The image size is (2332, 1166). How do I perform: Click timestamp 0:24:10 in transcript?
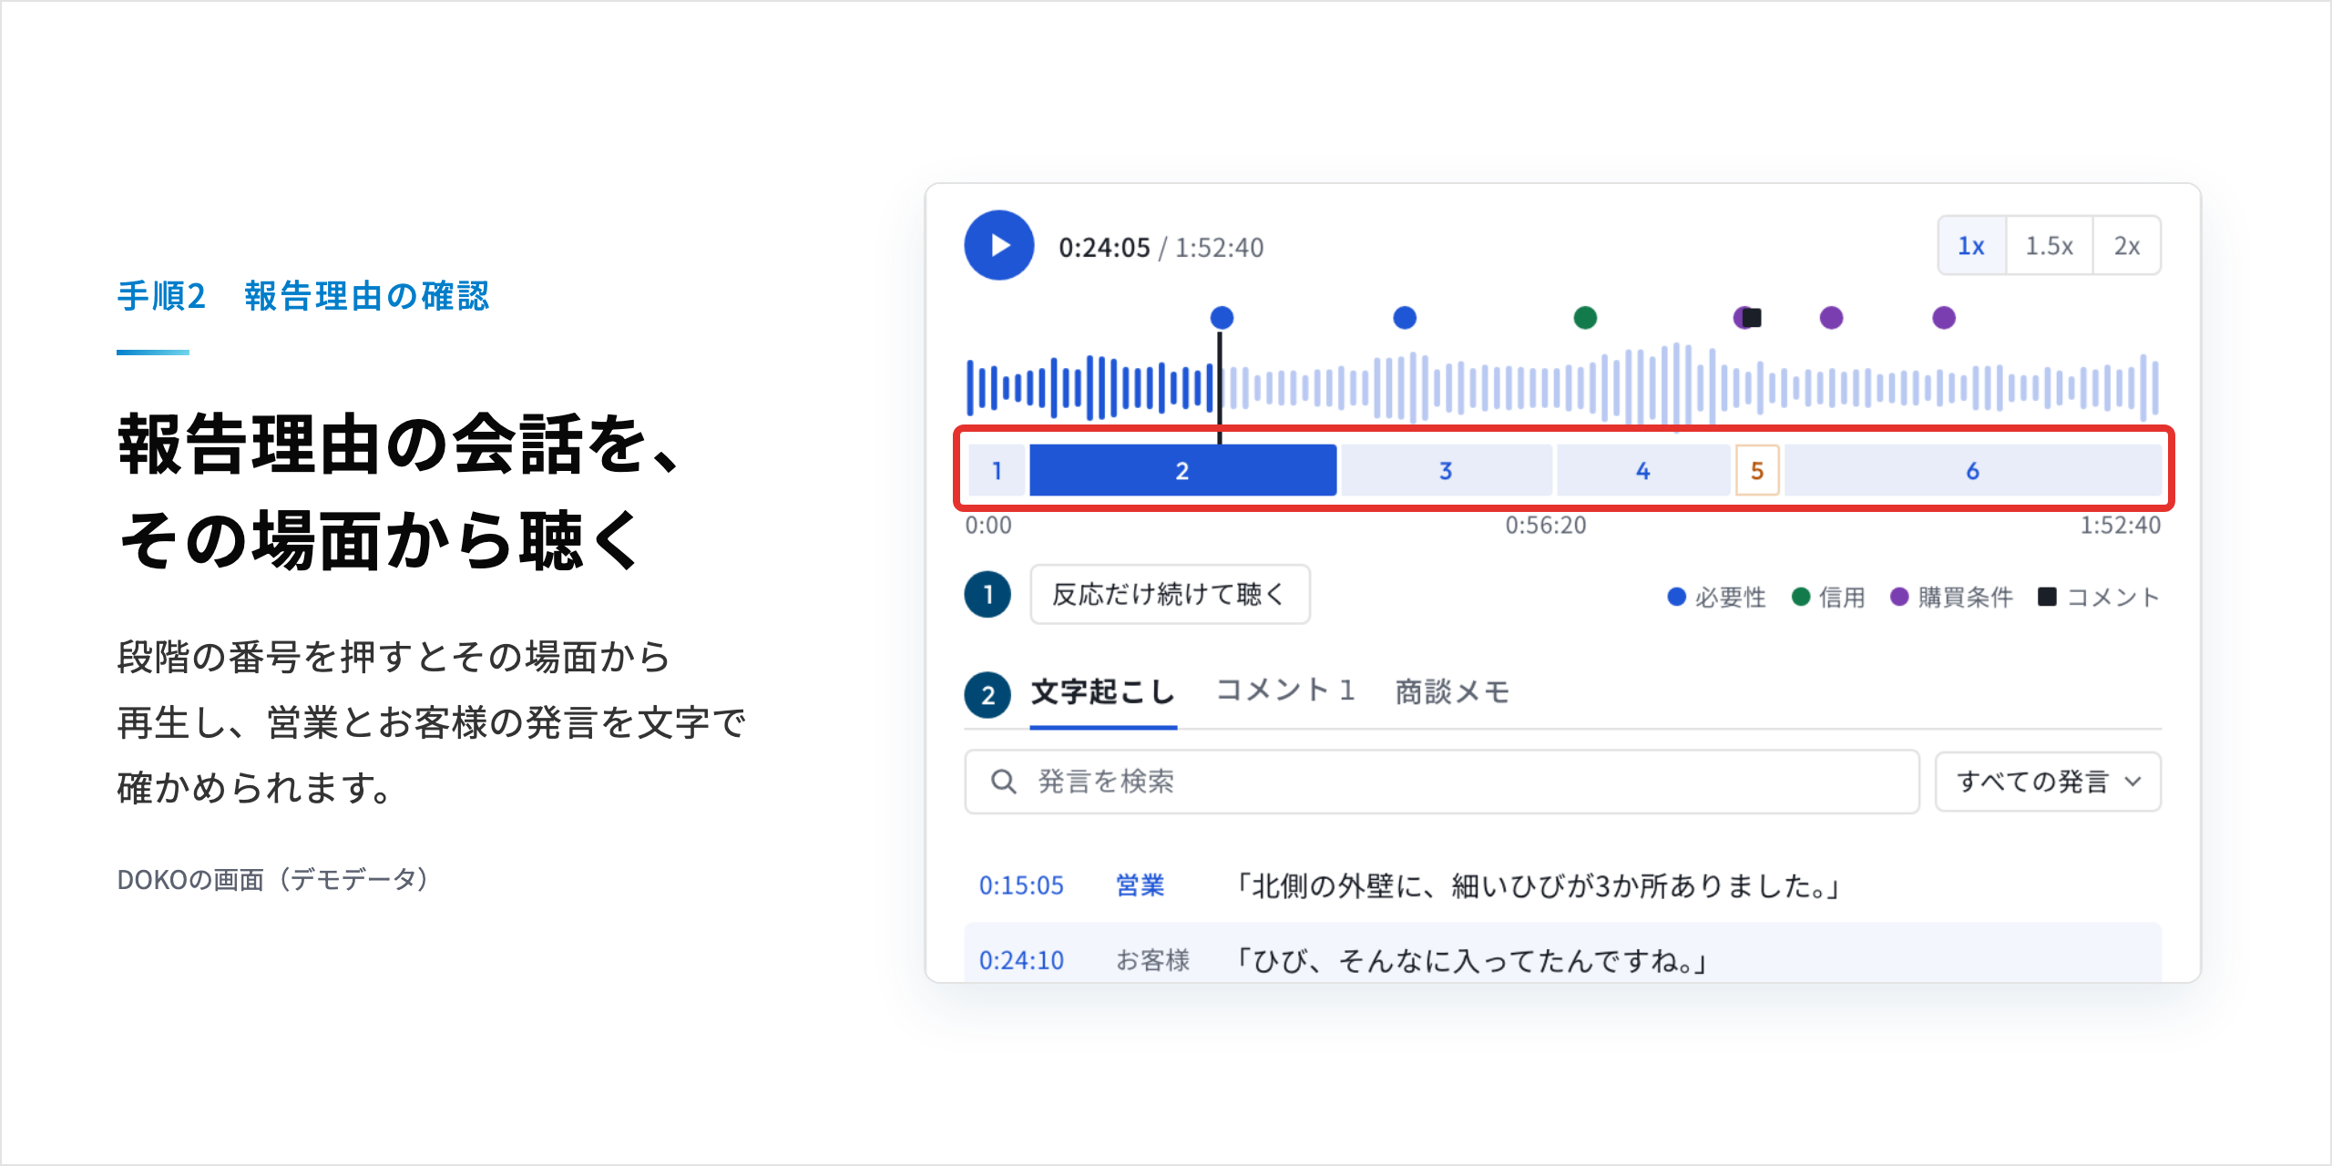click(1021, 960)
